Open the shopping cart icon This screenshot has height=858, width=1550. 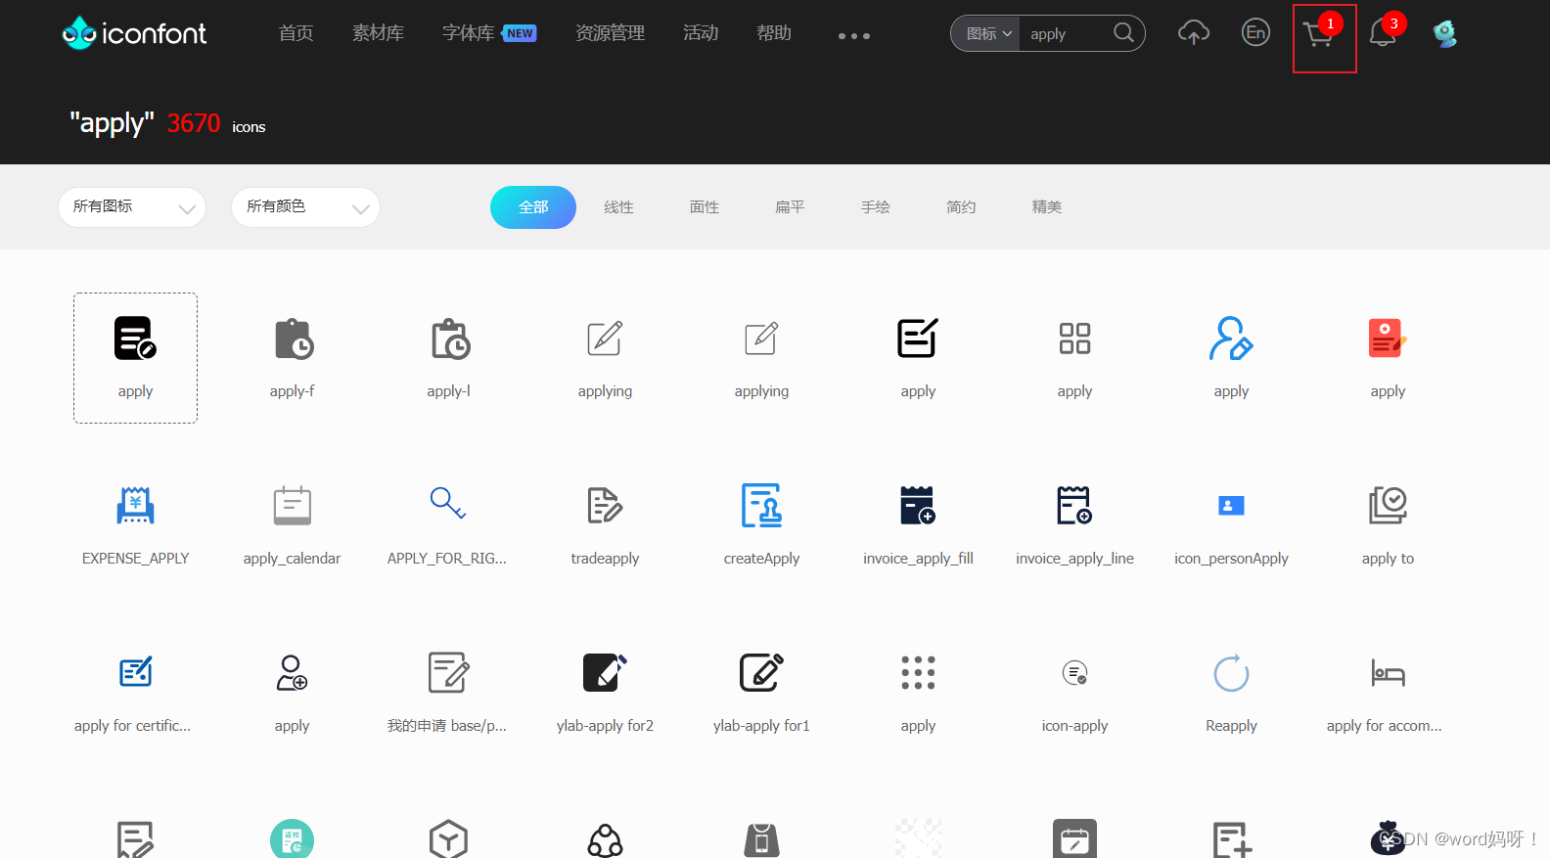pos(1319,36)
